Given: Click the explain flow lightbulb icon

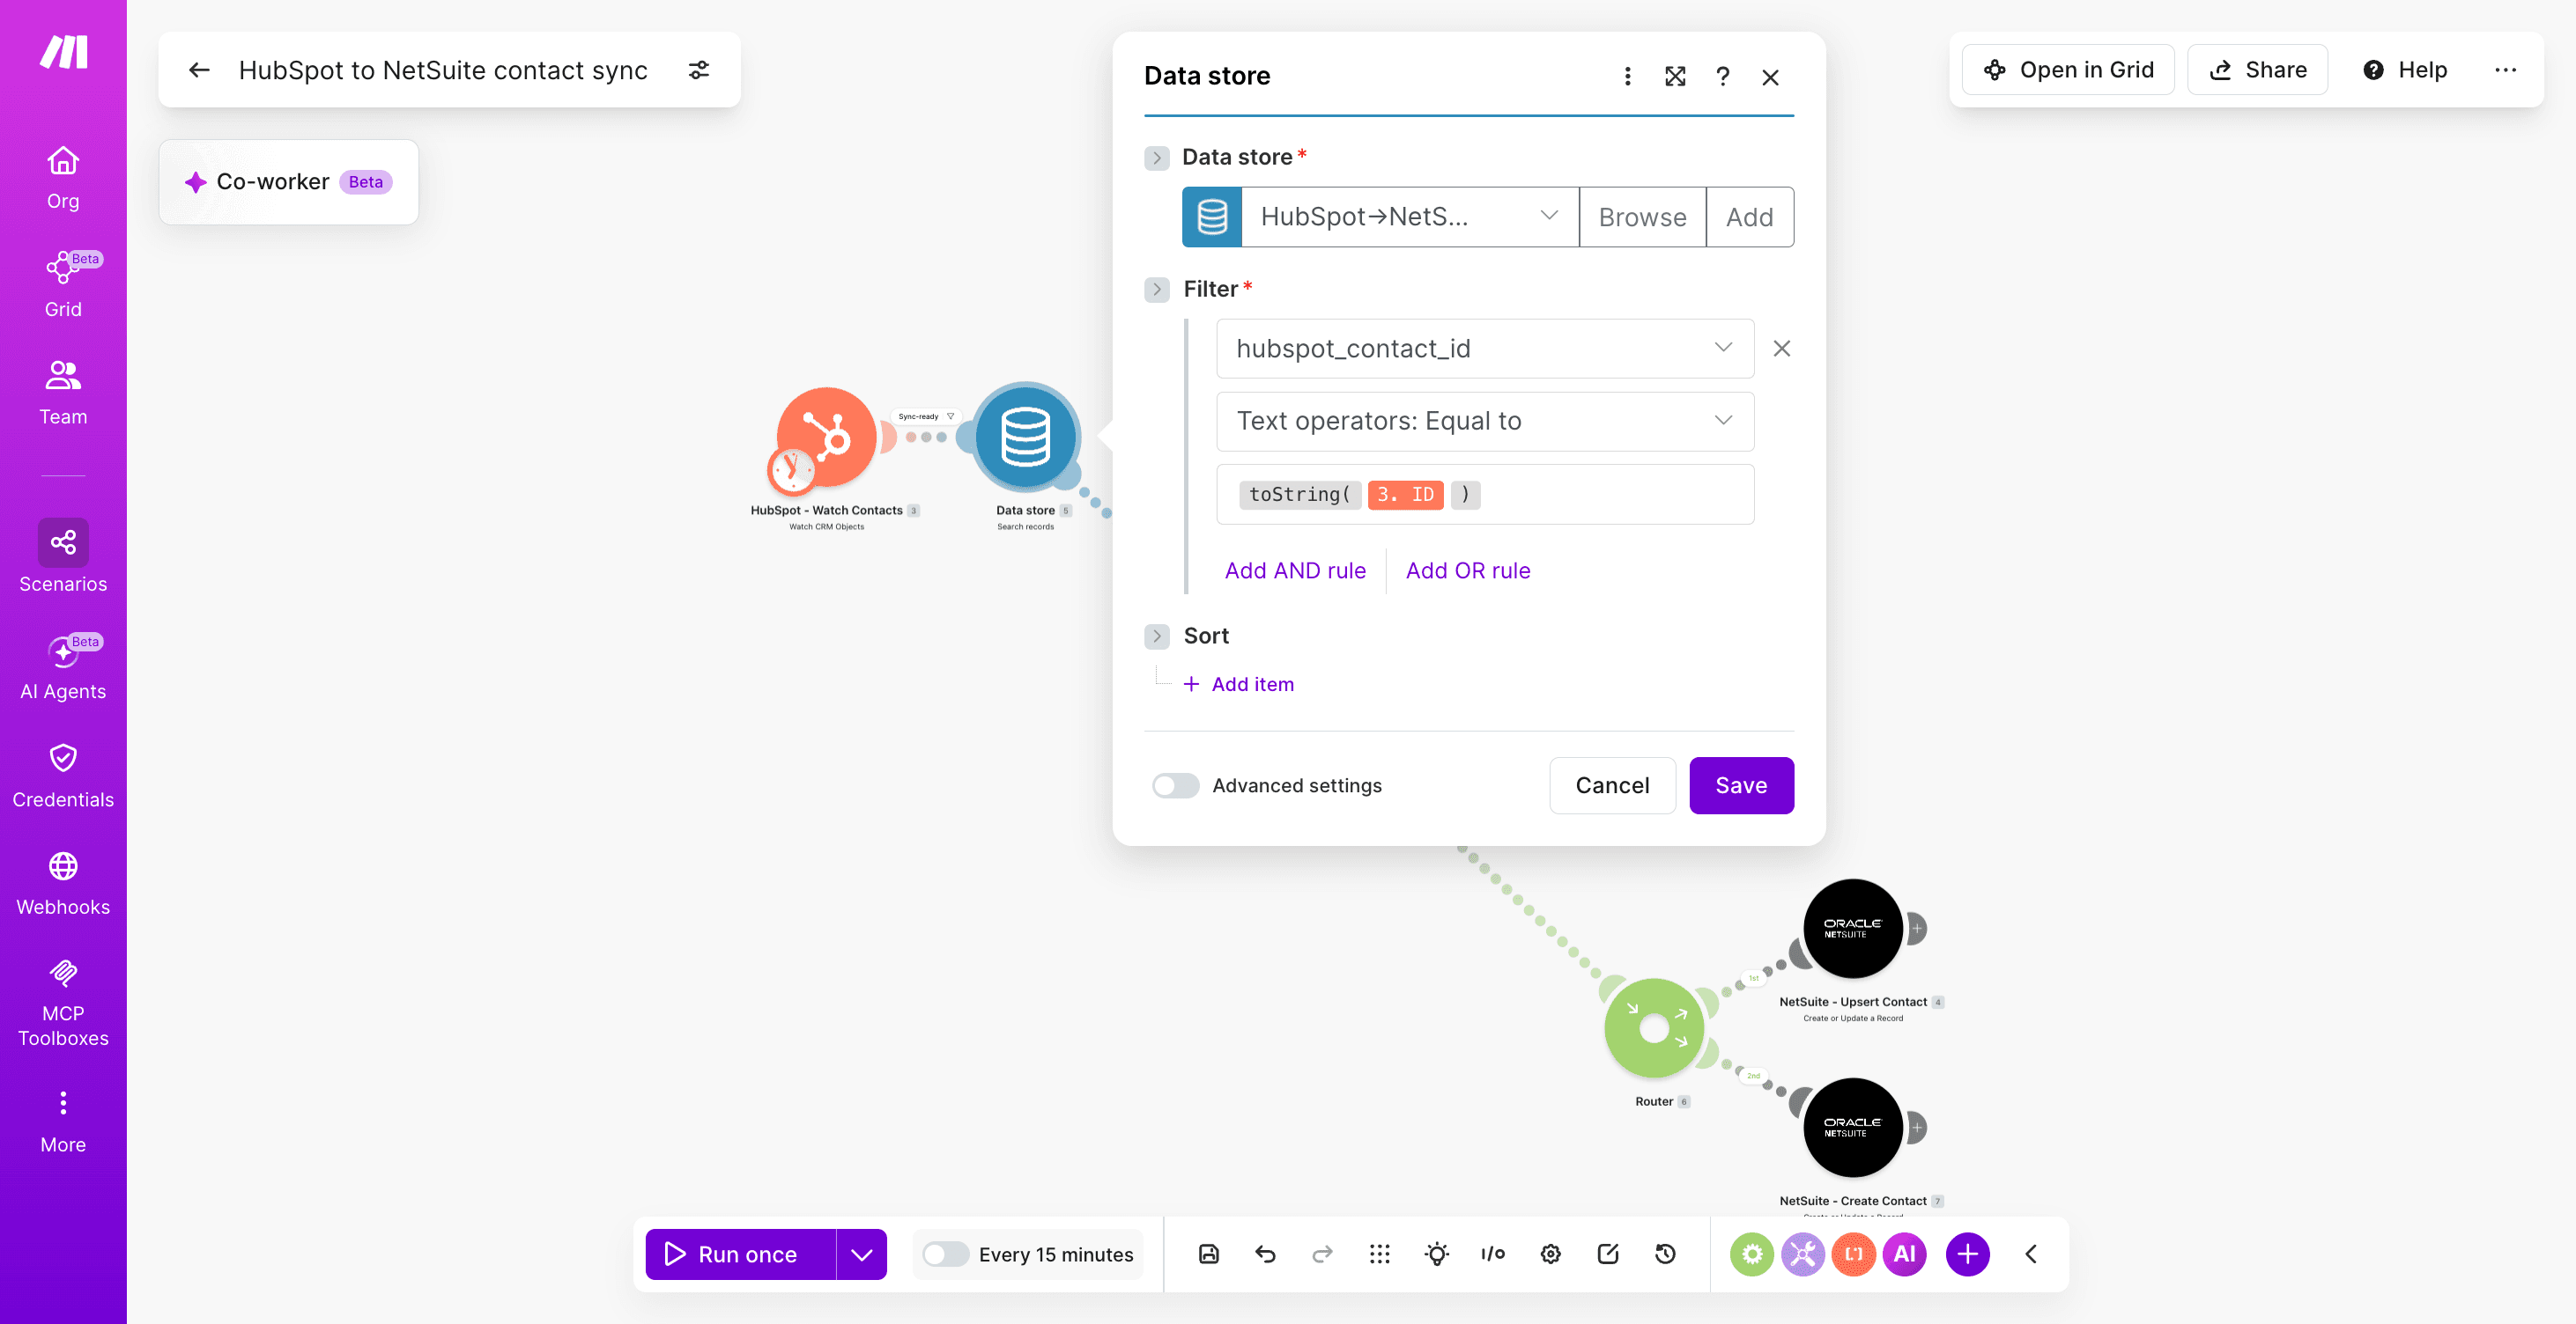Looking at the screenshot, I should click(1437, 1254).
